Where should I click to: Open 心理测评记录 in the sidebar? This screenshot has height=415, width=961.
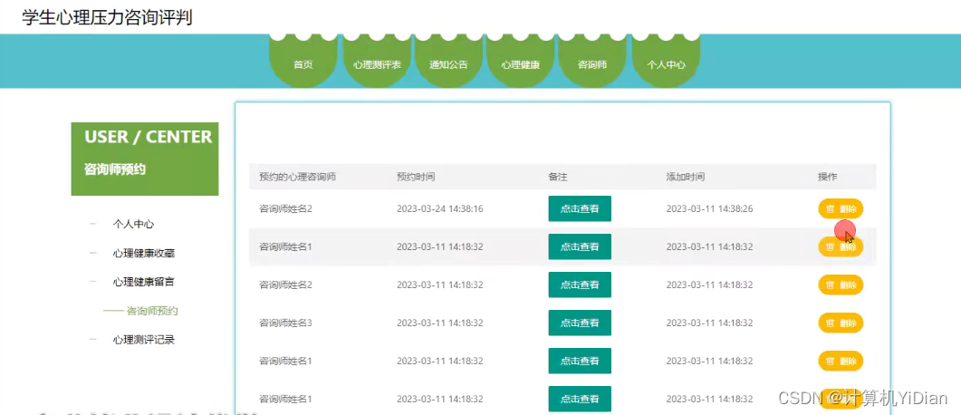[x=143, y=339]
